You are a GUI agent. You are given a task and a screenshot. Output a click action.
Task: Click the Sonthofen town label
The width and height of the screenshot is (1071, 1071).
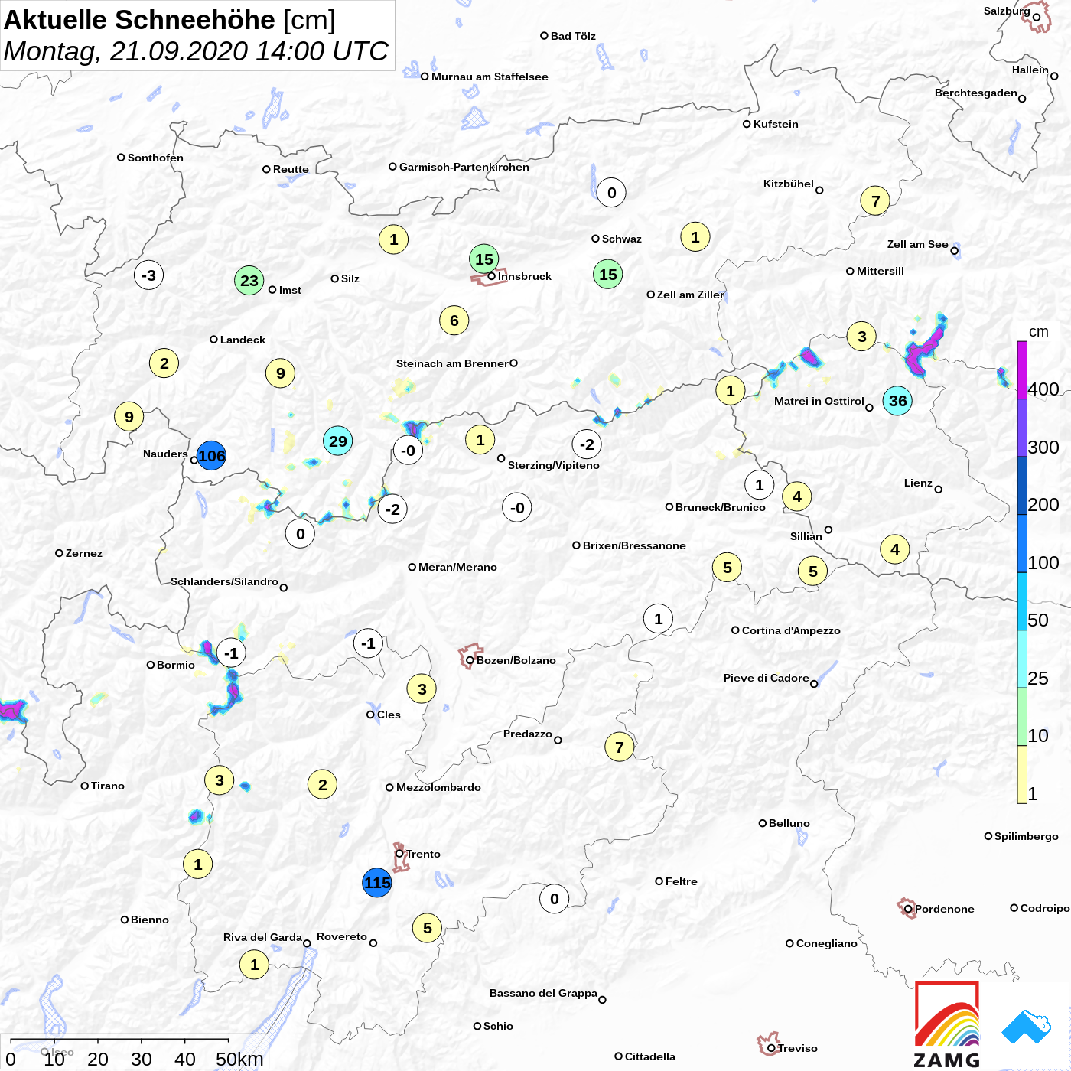155,158
